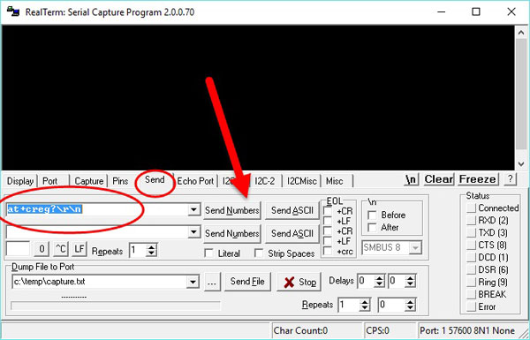Tick EOL +LF checkbox just above +crc
Viewport: 530px width, 340px height.
click(327, 241)
